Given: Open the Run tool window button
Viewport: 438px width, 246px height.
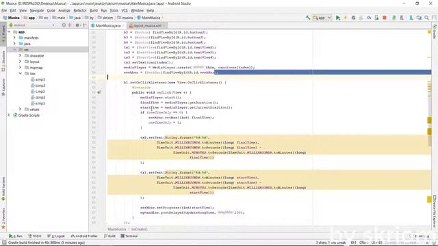Looking at the screenshot, I should pyautogui.click(x=15, y=236).
